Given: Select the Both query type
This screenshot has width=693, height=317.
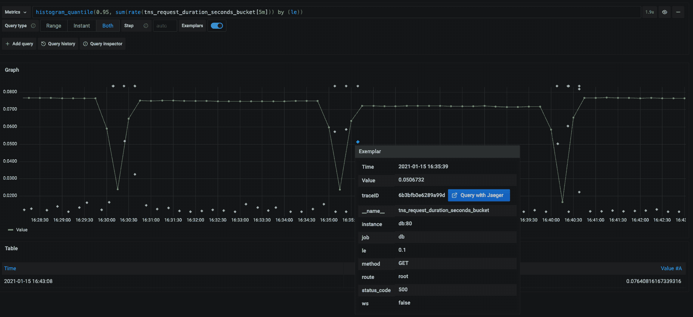Looking at the screenshot, I should pos(108,26).
